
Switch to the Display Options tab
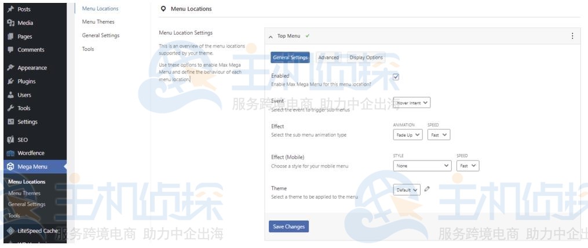pos(366,57)
